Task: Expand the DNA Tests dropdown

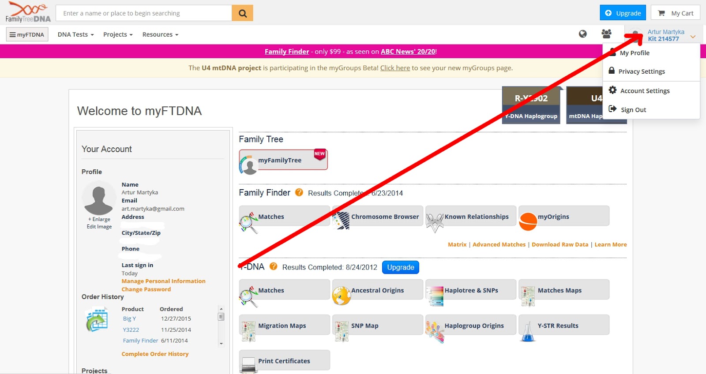Action: tap(75, 34)
